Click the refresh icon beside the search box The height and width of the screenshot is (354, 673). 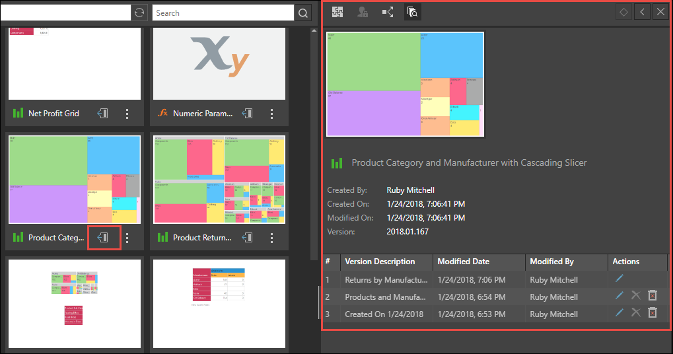click(139, 13)
